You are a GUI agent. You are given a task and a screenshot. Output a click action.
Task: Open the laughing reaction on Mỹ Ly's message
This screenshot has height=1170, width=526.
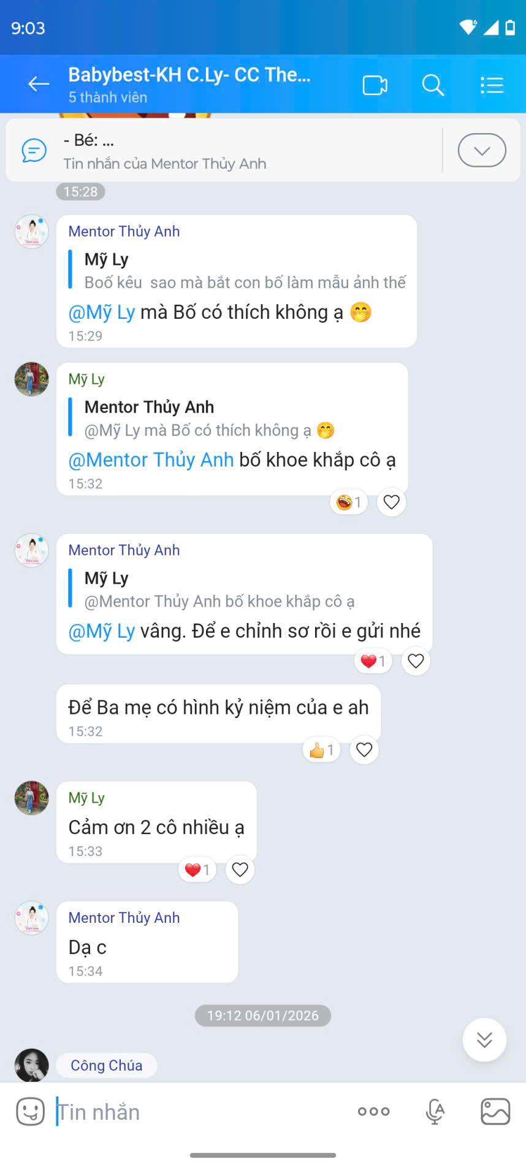tap(349, 502)
